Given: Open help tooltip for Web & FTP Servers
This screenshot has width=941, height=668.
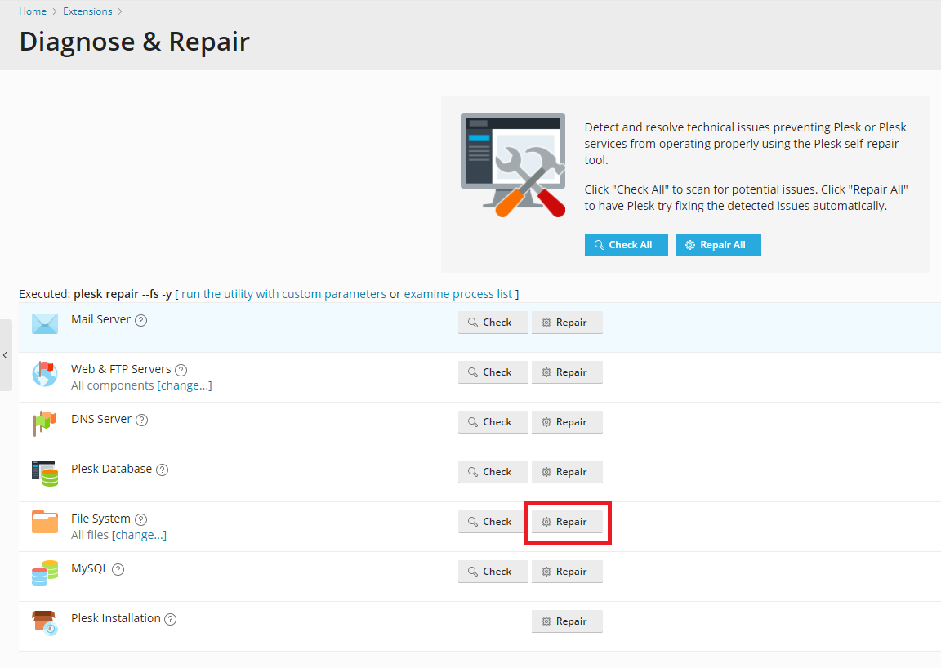Looking at the screenshot, I should (x=181, y=370).
